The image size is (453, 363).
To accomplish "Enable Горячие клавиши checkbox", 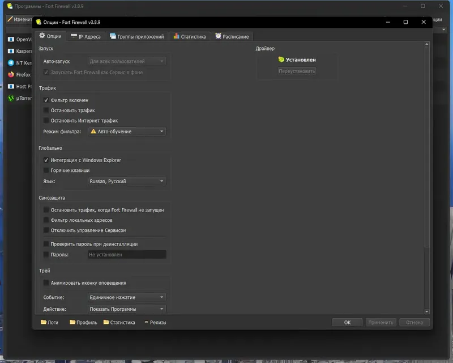I will point(46,170).
